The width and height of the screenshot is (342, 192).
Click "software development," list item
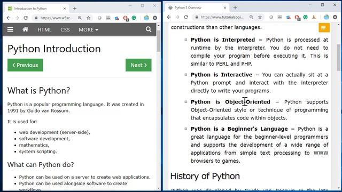tap(44, 139)
